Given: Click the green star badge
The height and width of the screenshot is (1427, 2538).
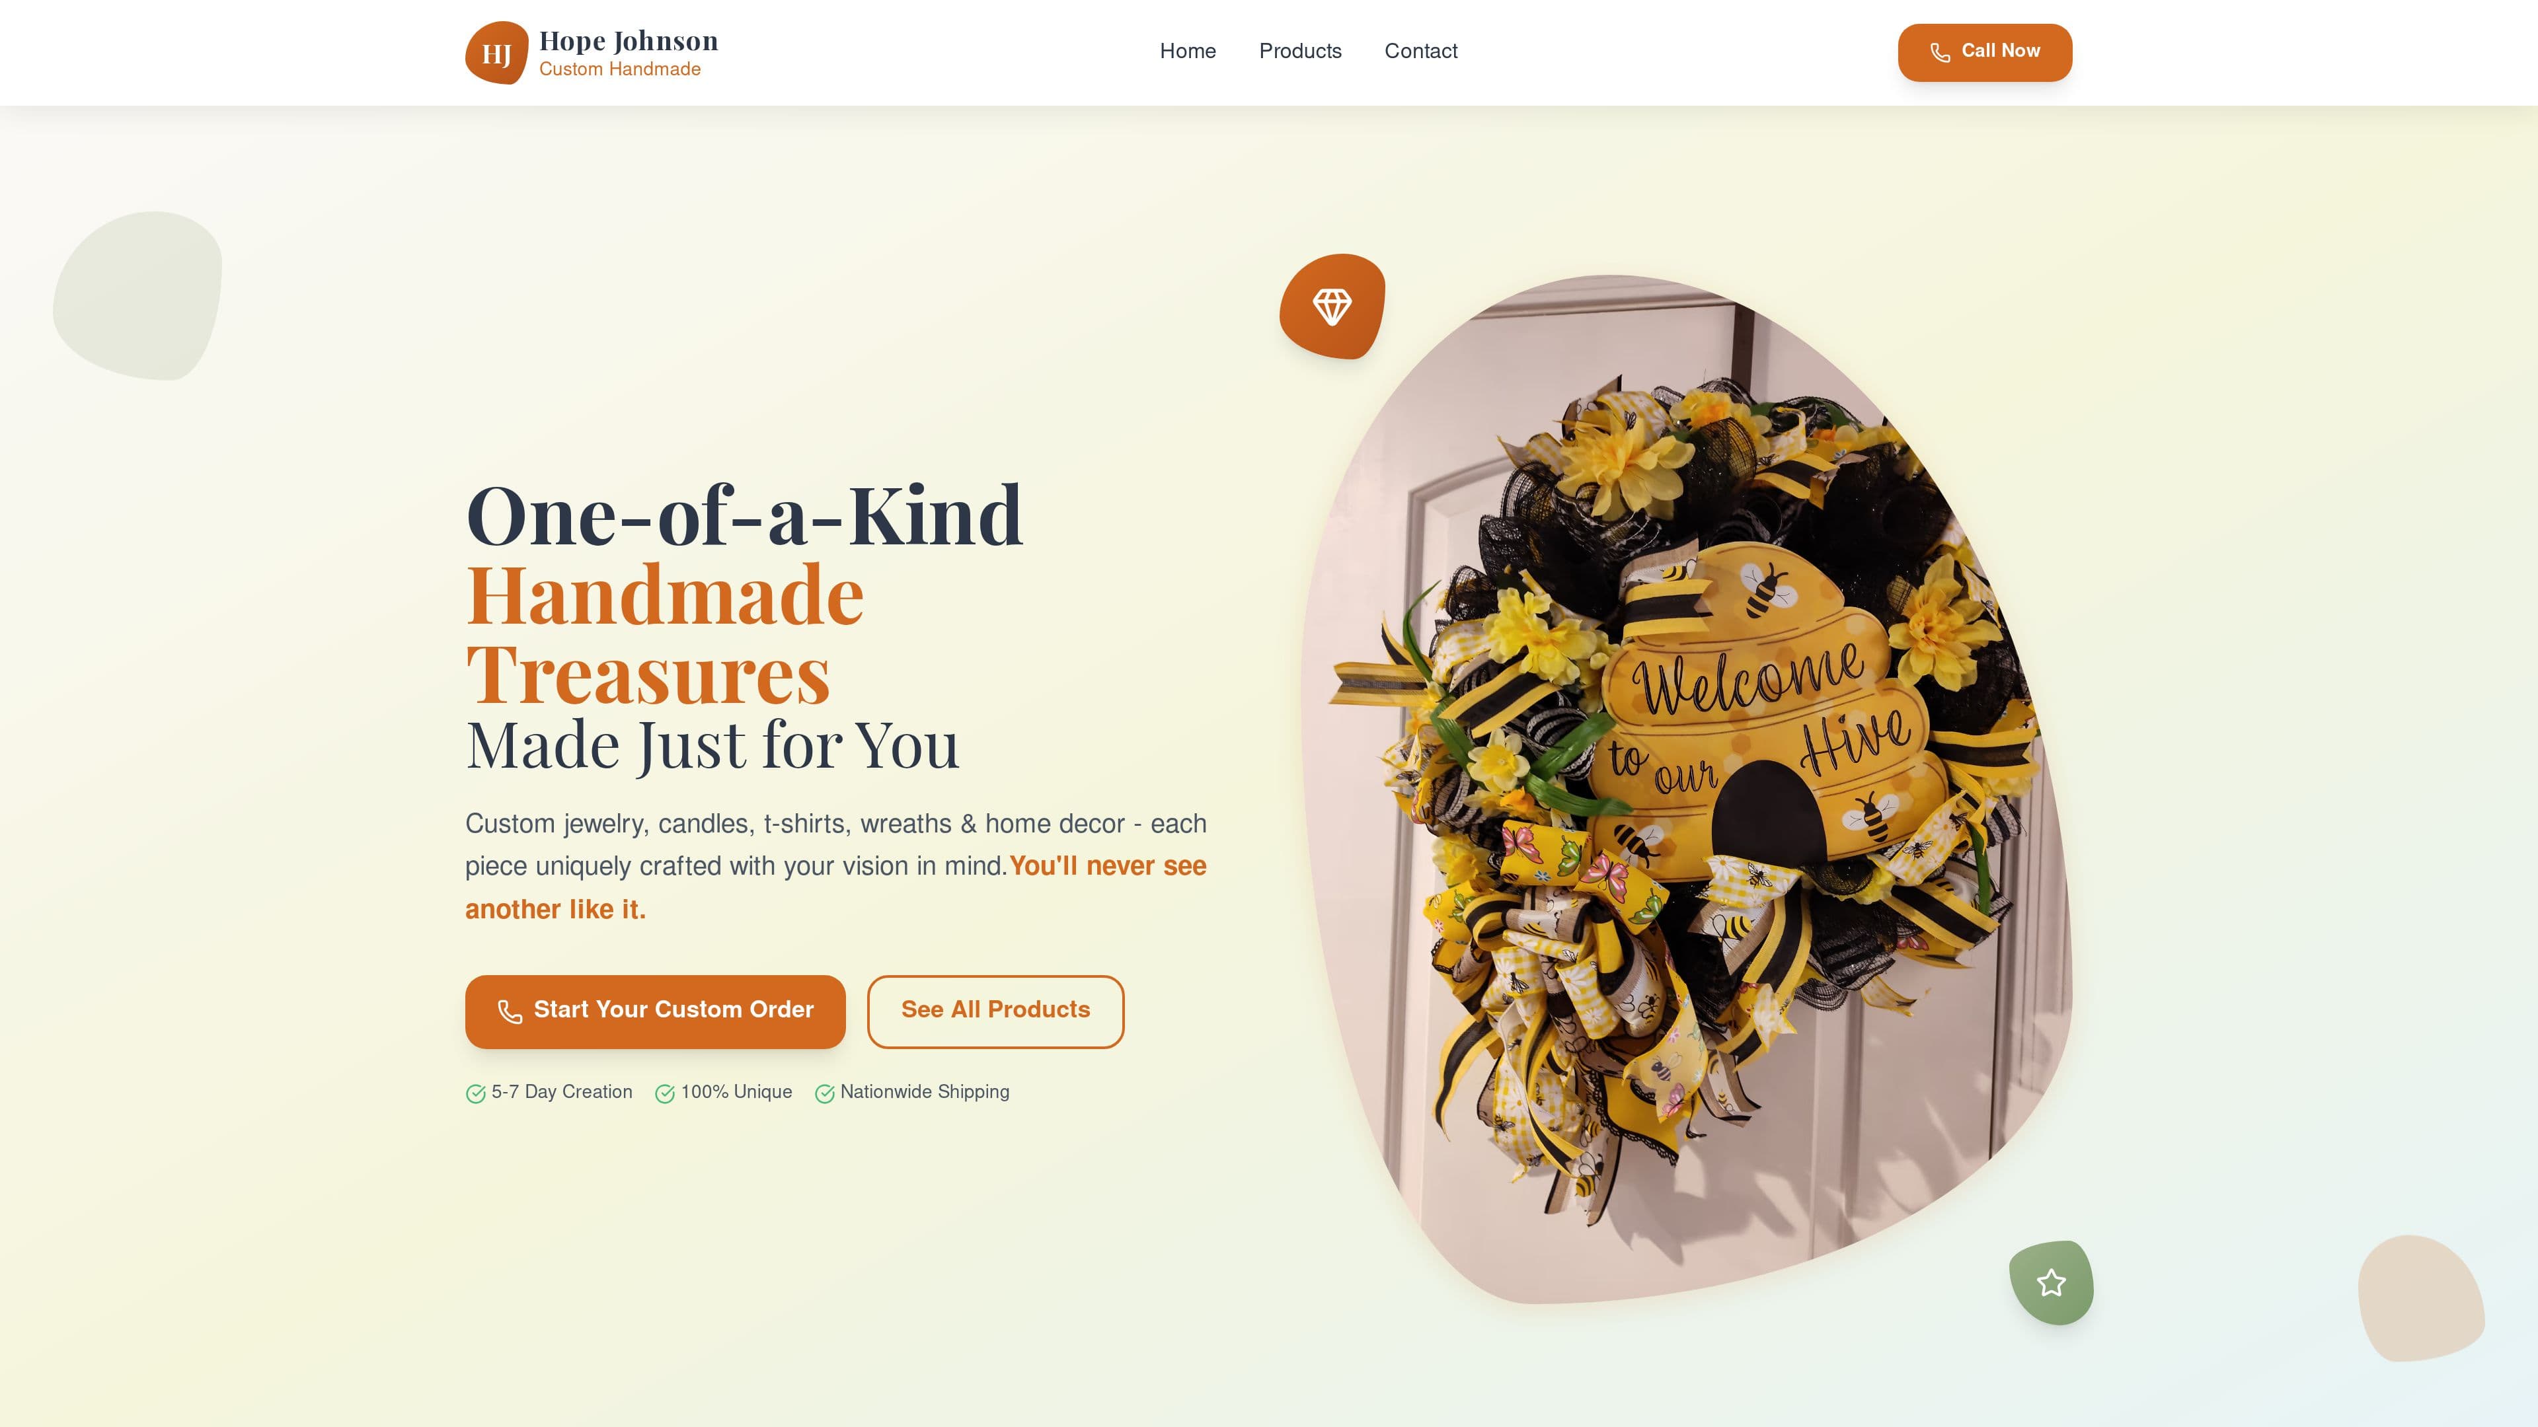Looking at the screenshot, I should tap(2052, 1282).
